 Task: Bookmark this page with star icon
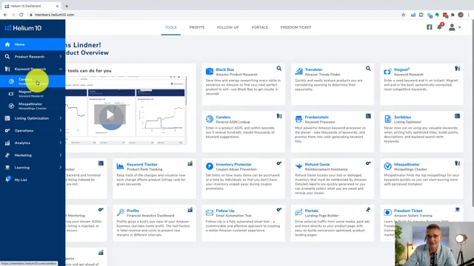click(403, 15)
